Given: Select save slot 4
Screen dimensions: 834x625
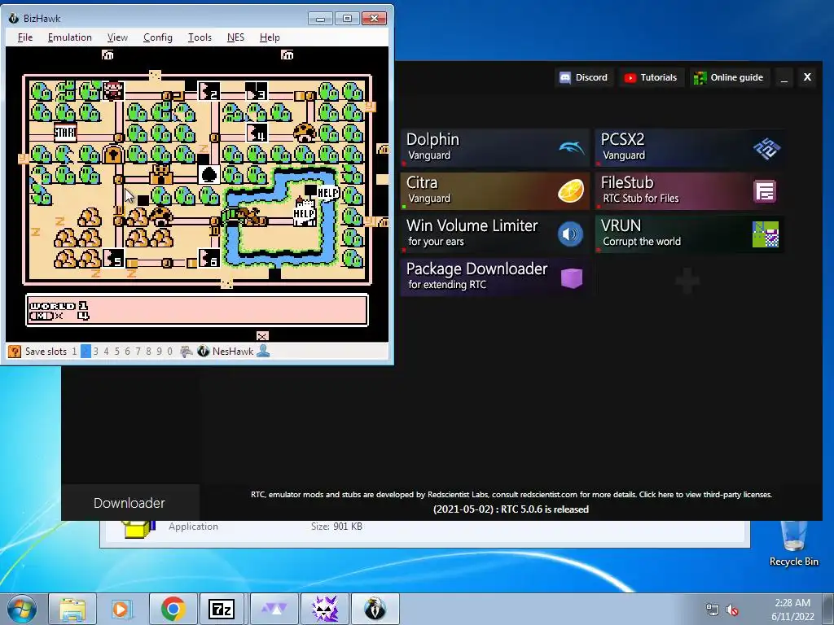Looking at the screenshot, I should click(107, 352).
